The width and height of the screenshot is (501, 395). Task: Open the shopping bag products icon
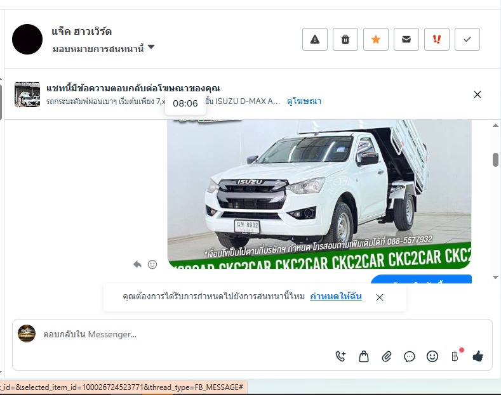click(364, 356)
